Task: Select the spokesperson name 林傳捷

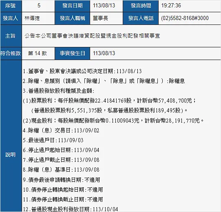Action: tap(32, 18)
